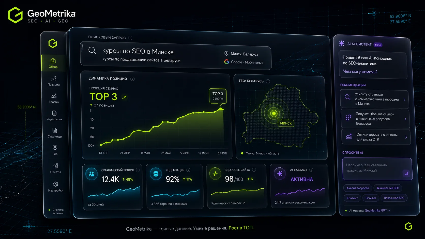The height and width of the screenshot is (239, 425).
Task: Click the AI Ассистент sparkle icon
Action: tap(342, 43)
